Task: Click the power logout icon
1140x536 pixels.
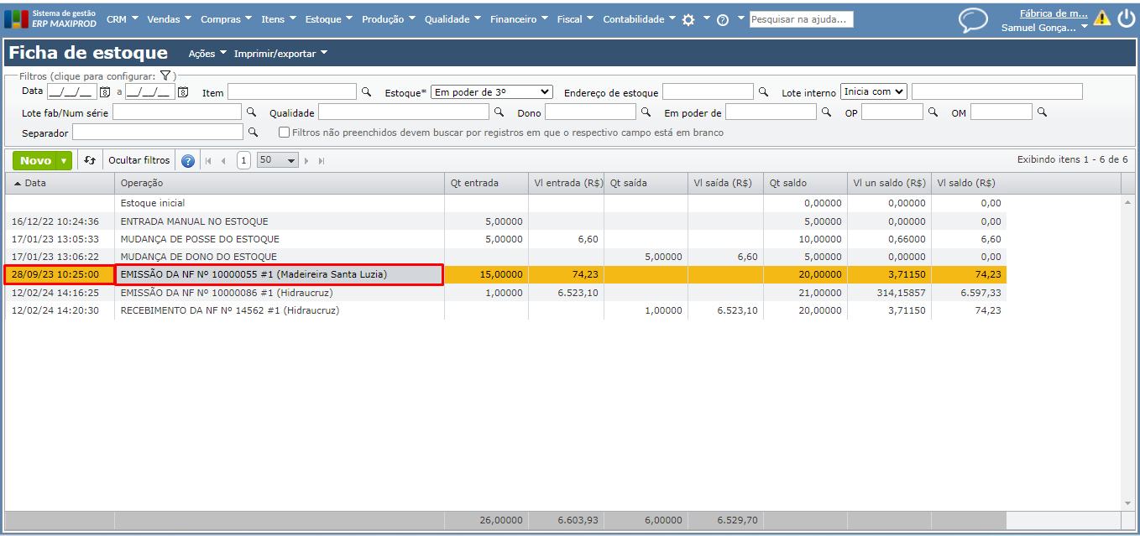Action: tap(1126, 18)
